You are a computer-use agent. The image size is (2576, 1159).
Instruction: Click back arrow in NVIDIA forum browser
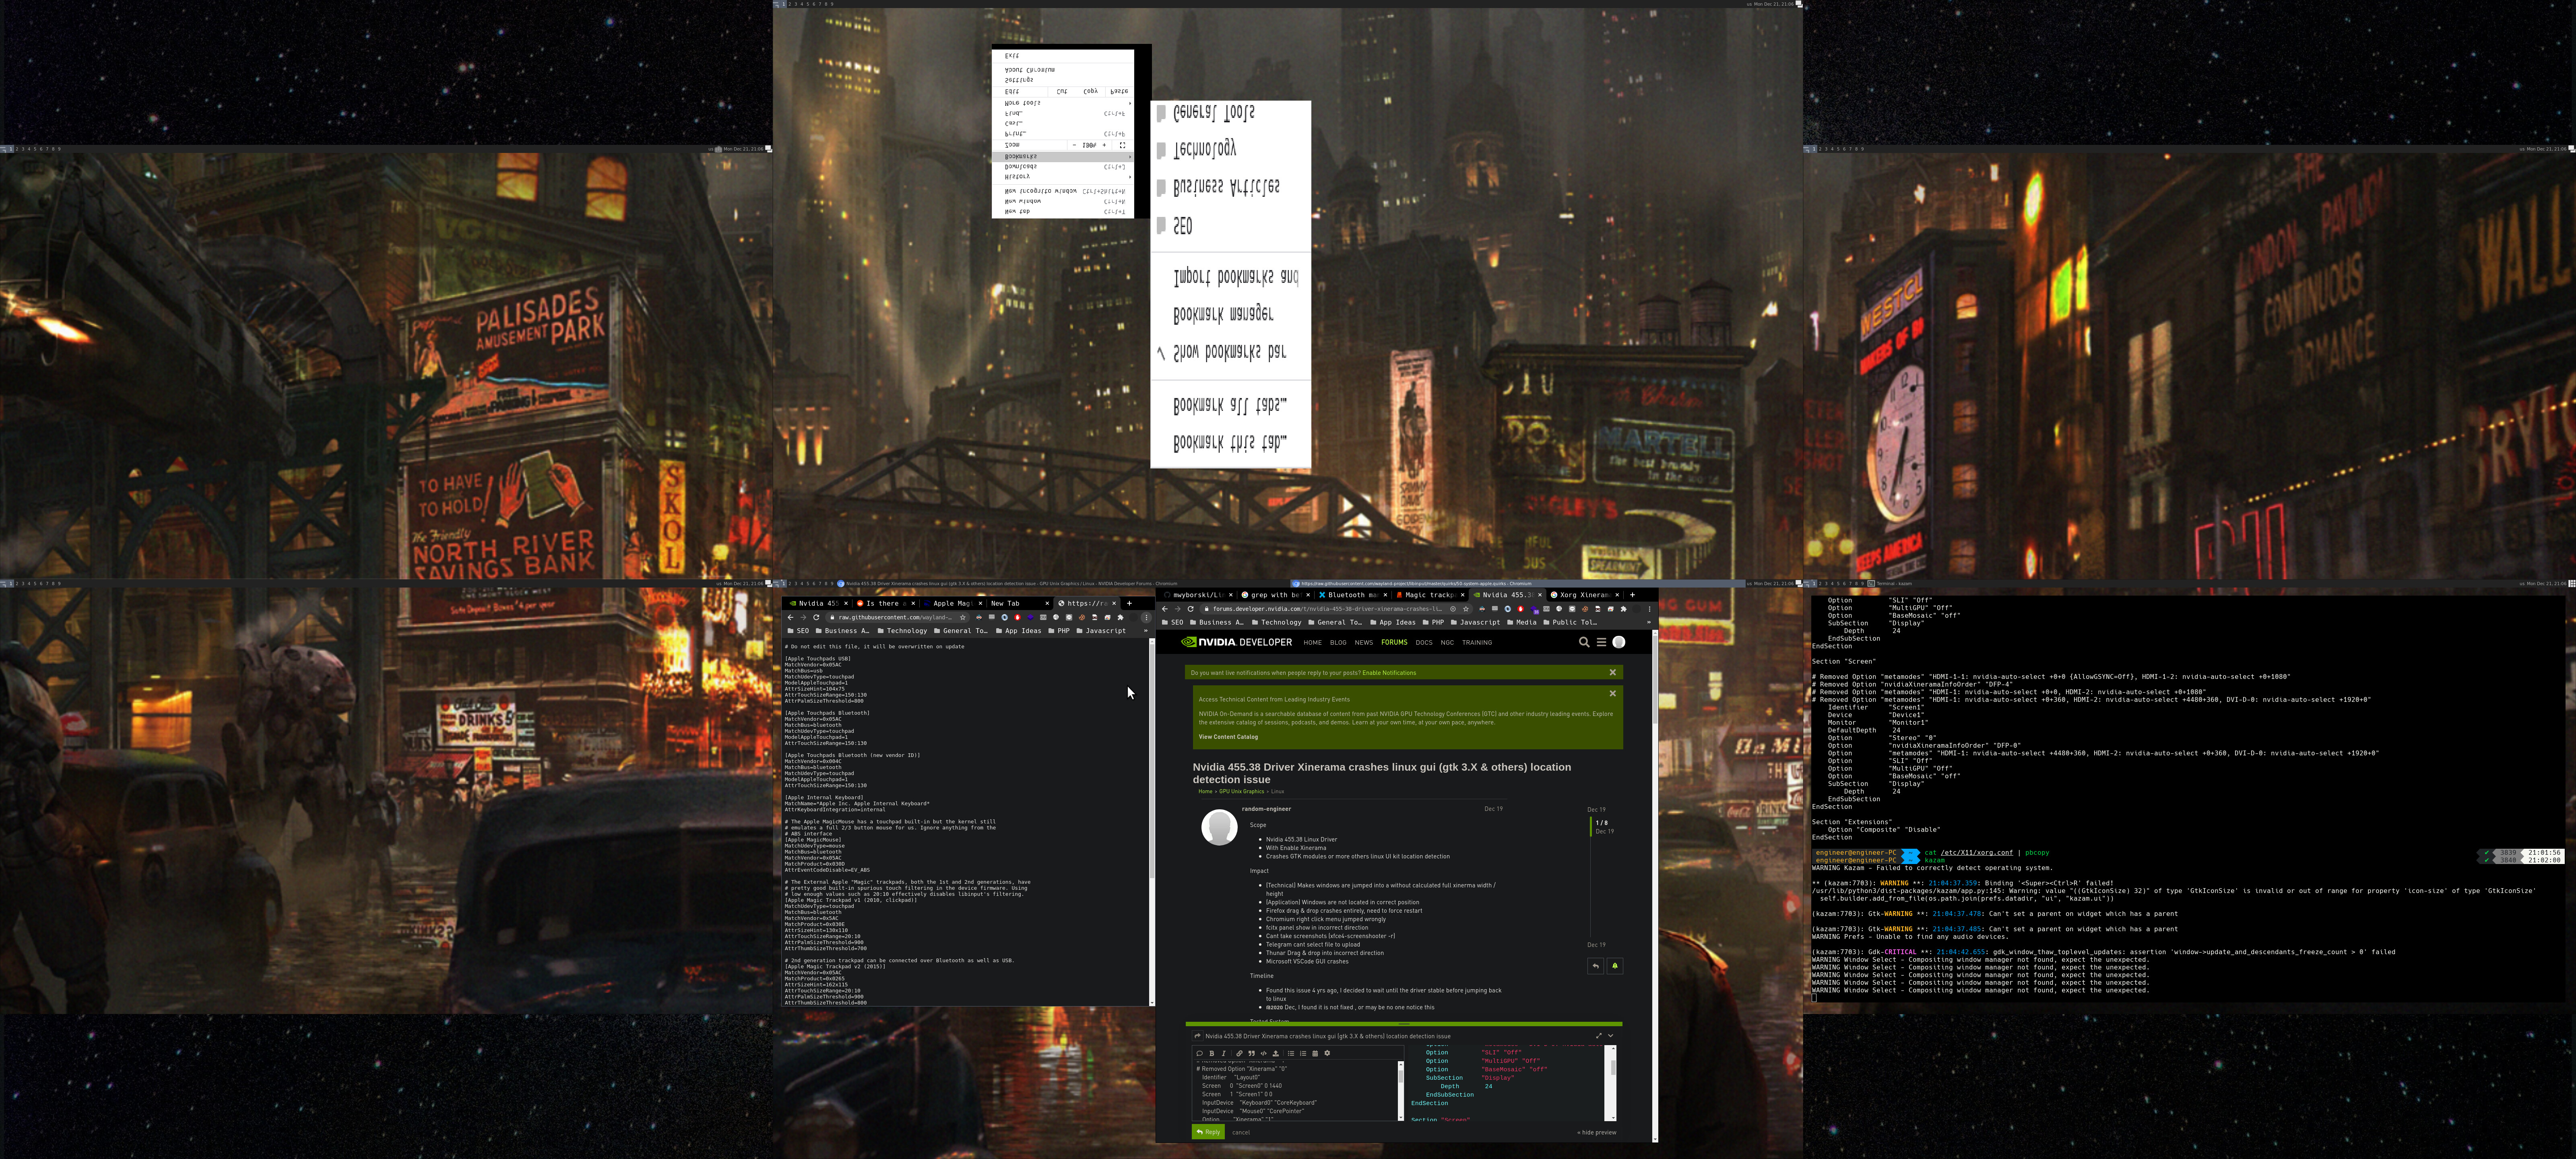(1165, 609)
